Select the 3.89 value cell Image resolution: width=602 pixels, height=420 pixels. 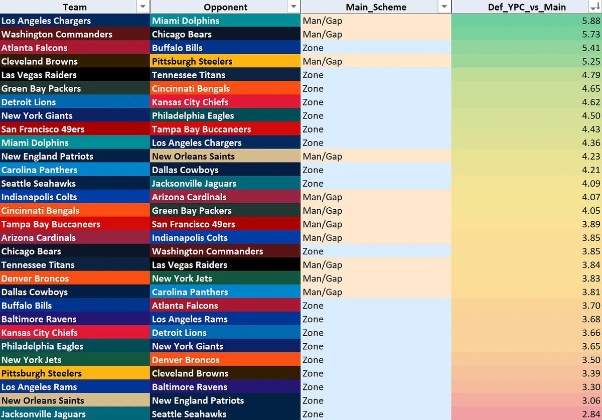[527, 224]
